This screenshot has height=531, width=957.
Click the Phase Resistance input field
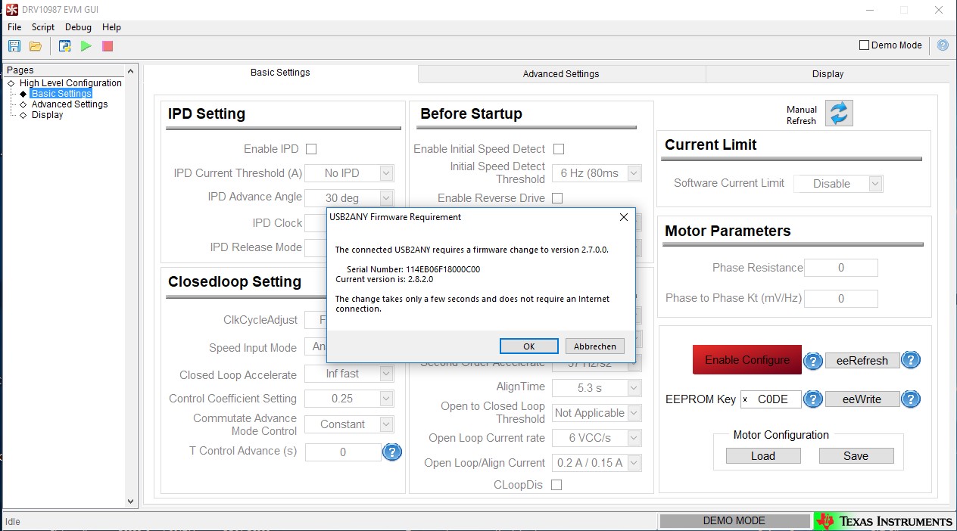(841, 268)
